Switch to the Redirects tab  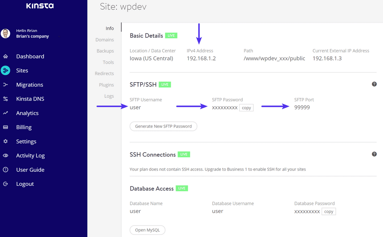pos(104,73)
